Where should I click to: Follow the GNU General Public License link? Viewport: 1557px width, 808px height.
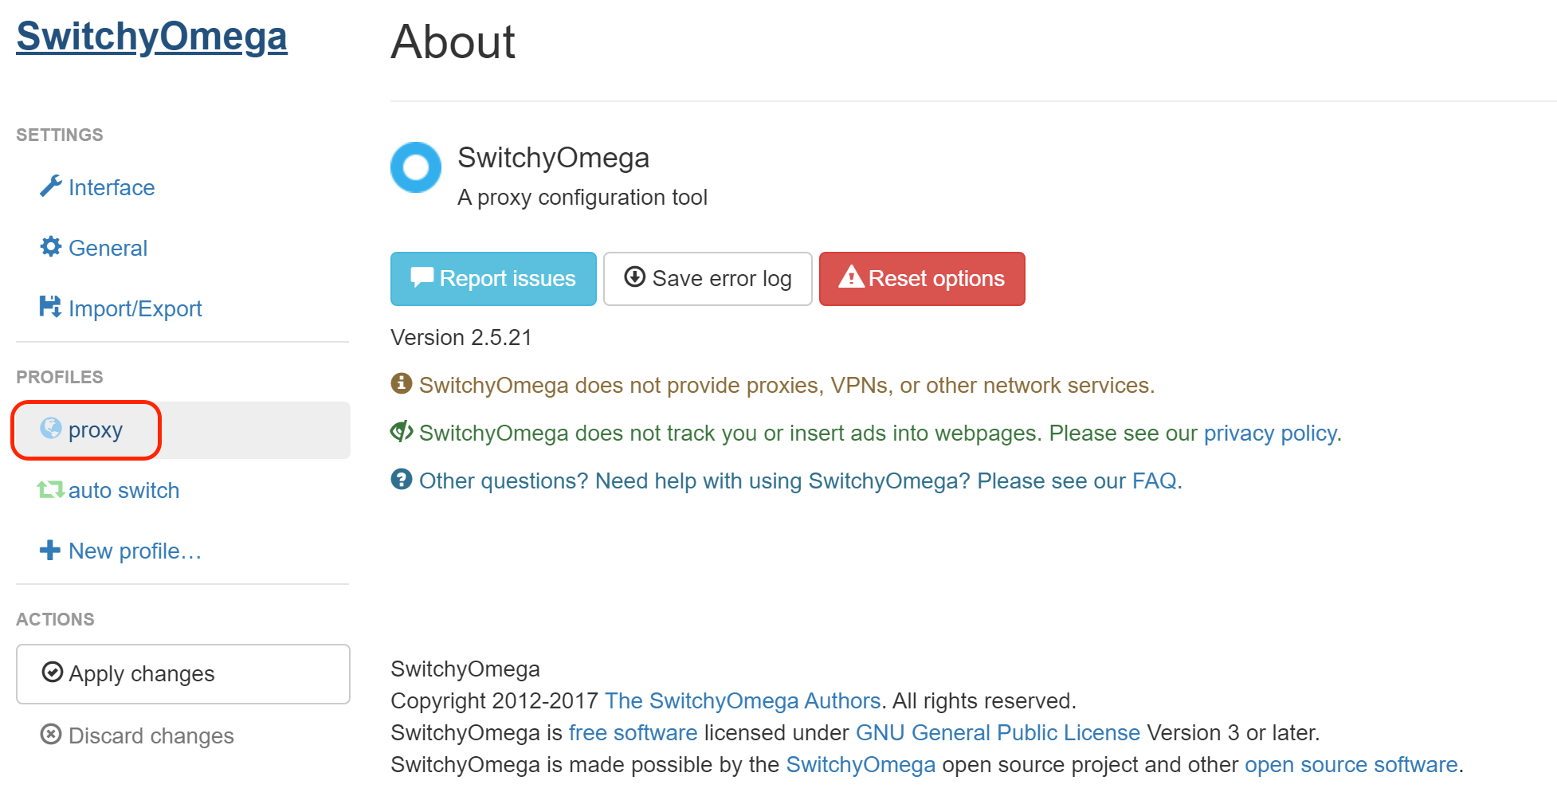tap(998, 732)
